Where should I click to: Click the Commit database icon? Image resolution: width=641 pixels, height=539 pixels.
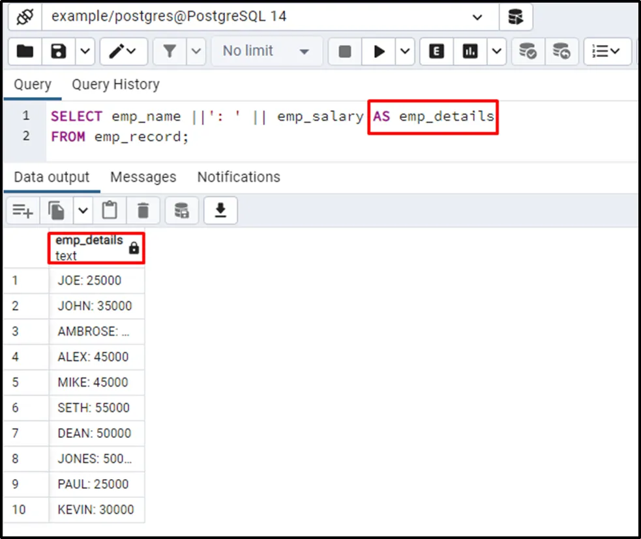(x=527, y=51)
